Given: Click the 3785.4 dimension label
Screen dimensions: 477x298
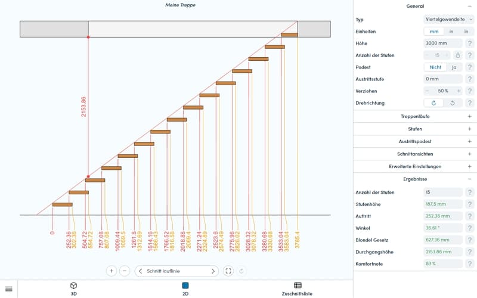Looking at the screenshot, I should click(297, 240).
